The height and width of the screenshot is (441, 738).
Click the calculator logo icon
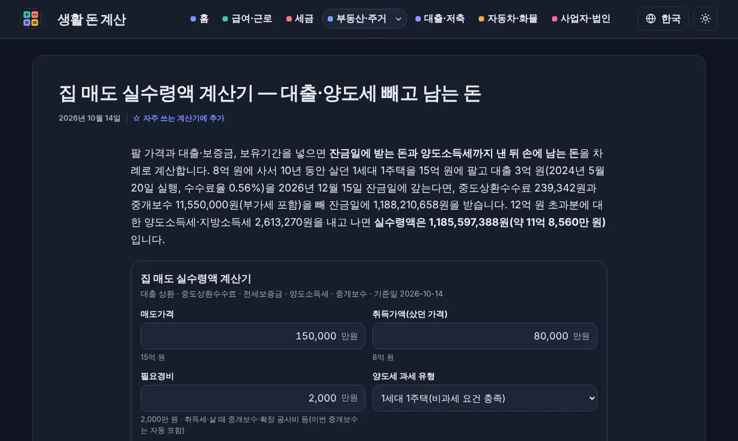(x=31, y=19)
